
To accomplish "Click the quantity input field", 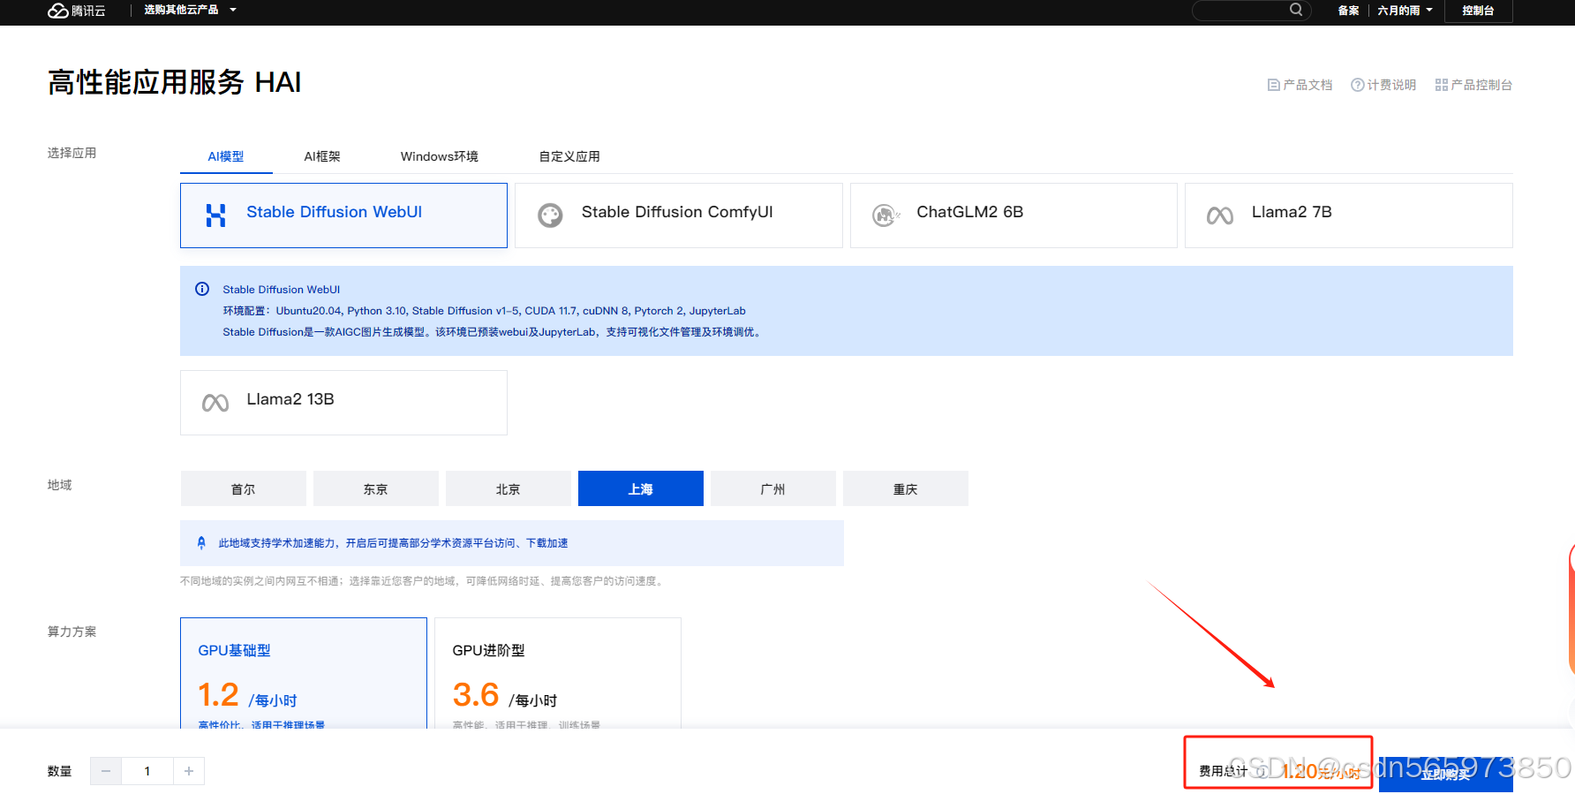I will point(147,771).
